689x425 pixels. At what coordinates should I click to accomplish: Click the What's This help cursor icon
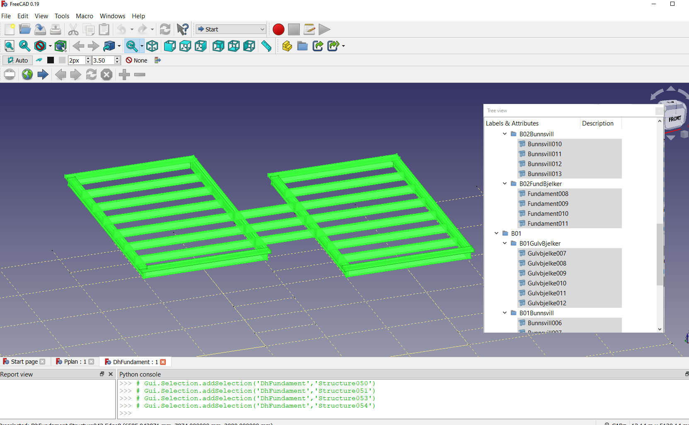click(182, 29)
